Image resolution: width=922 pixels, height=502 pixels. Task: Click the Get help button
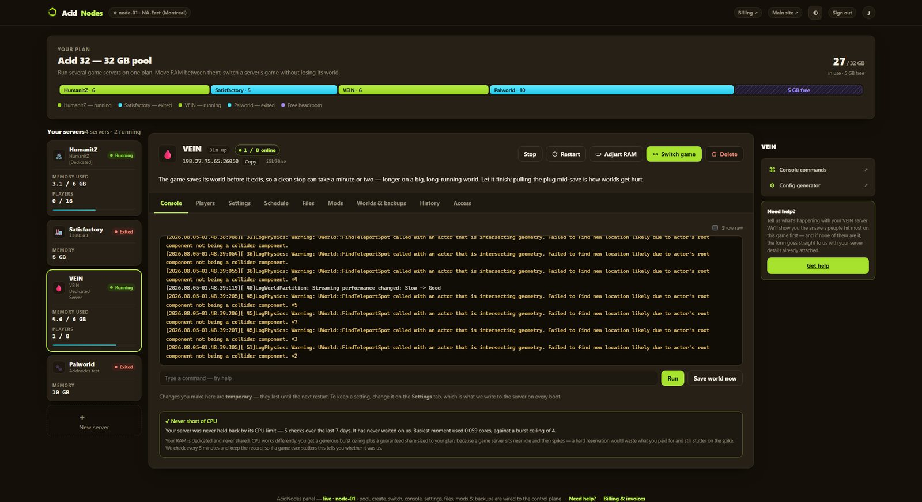(x=818, y=266)
